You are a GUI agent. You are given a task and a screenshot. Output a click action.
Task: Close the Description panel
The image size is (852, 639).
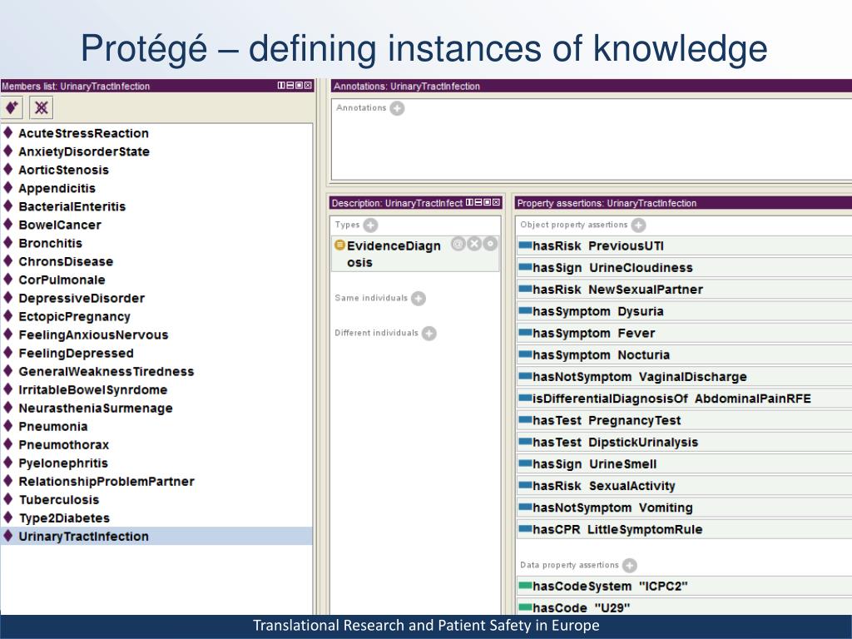coord(496,202)
